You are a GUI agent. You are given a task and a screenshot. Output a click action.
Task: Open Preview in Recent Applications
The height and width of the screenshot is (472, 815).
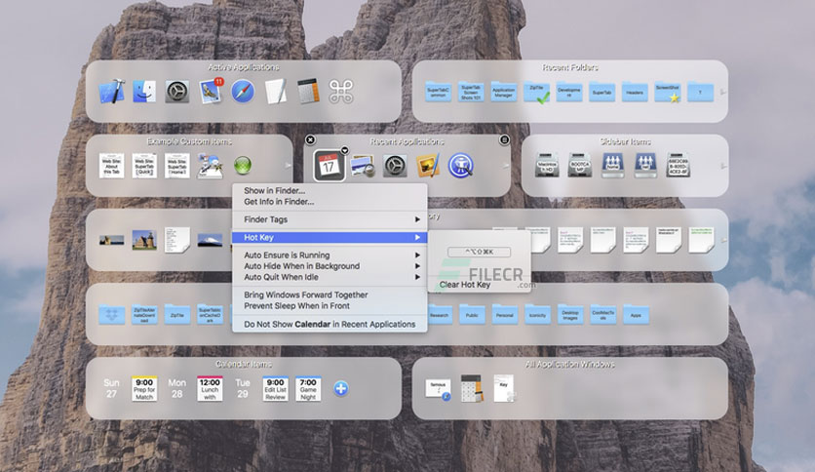point(363,166)
